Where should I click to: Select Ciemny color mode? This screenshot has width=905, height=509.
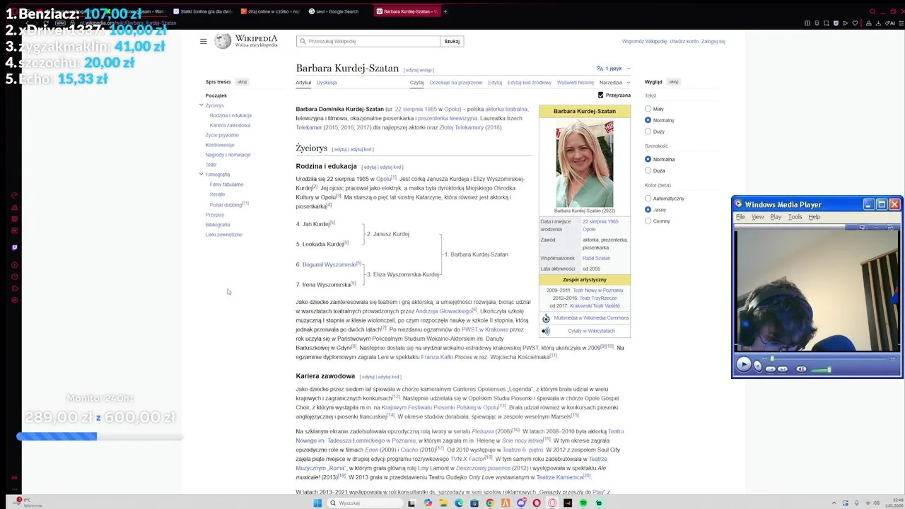(648, 221)
